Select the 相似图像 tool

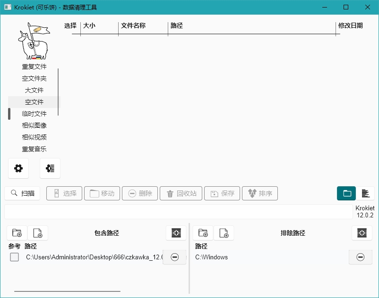pyautogui.click(x=34, y=125)
